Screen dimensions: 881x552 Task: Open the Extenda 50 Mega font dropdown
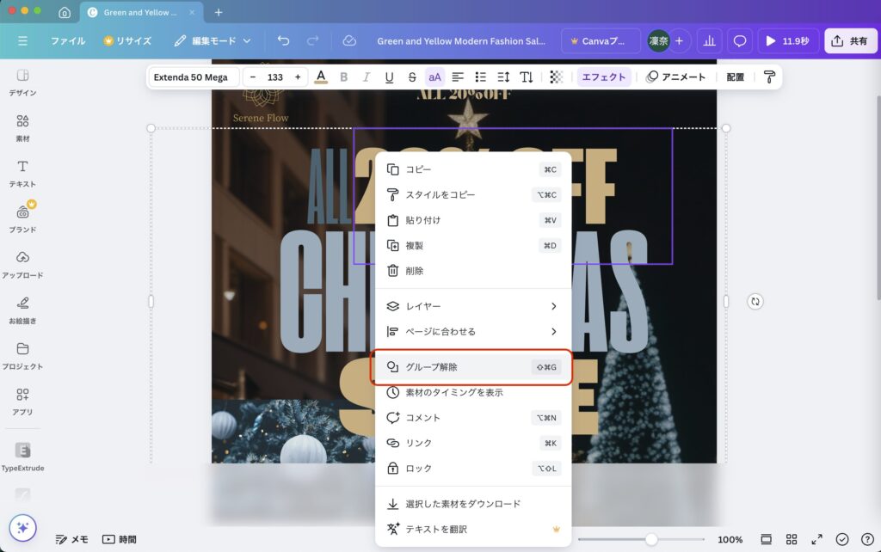click(x=192, y=77)
